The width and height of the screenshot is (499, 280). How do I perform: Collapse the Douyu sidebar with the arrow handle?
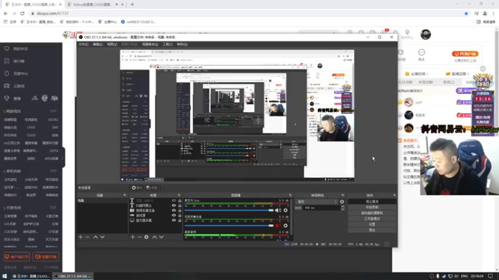pos(63,158)
